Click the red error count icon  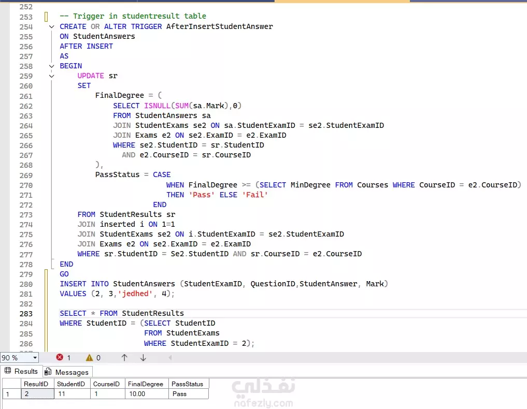click(60, 357)
